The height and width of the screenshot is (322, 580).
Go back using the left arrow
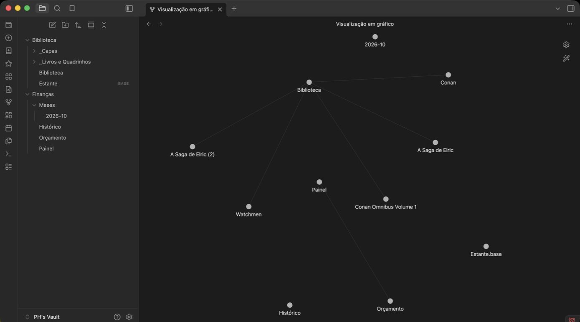pyautogui.click(x=149, y=24)
